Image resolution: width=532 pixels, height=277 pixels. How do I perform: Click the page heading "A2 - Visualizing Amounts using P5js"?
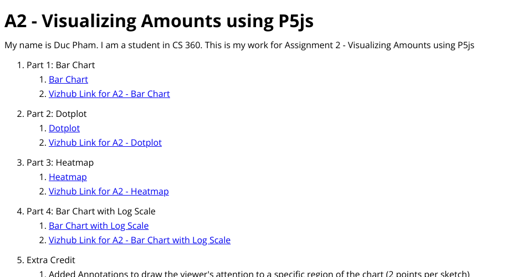[x=159, y=21]
